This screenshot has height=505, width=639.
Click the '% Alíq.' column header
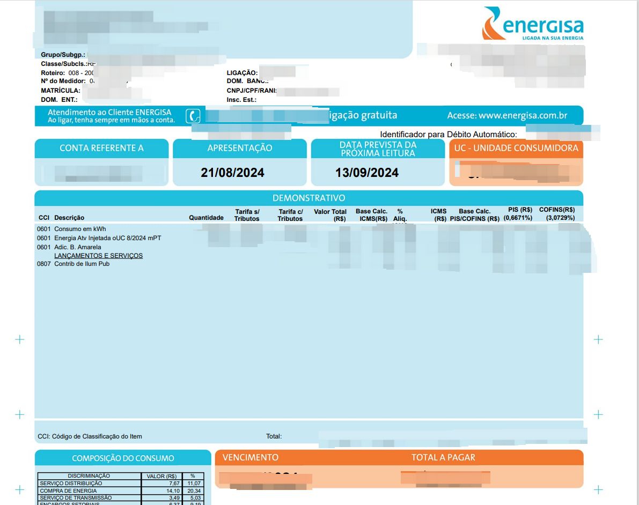point(400,215)
